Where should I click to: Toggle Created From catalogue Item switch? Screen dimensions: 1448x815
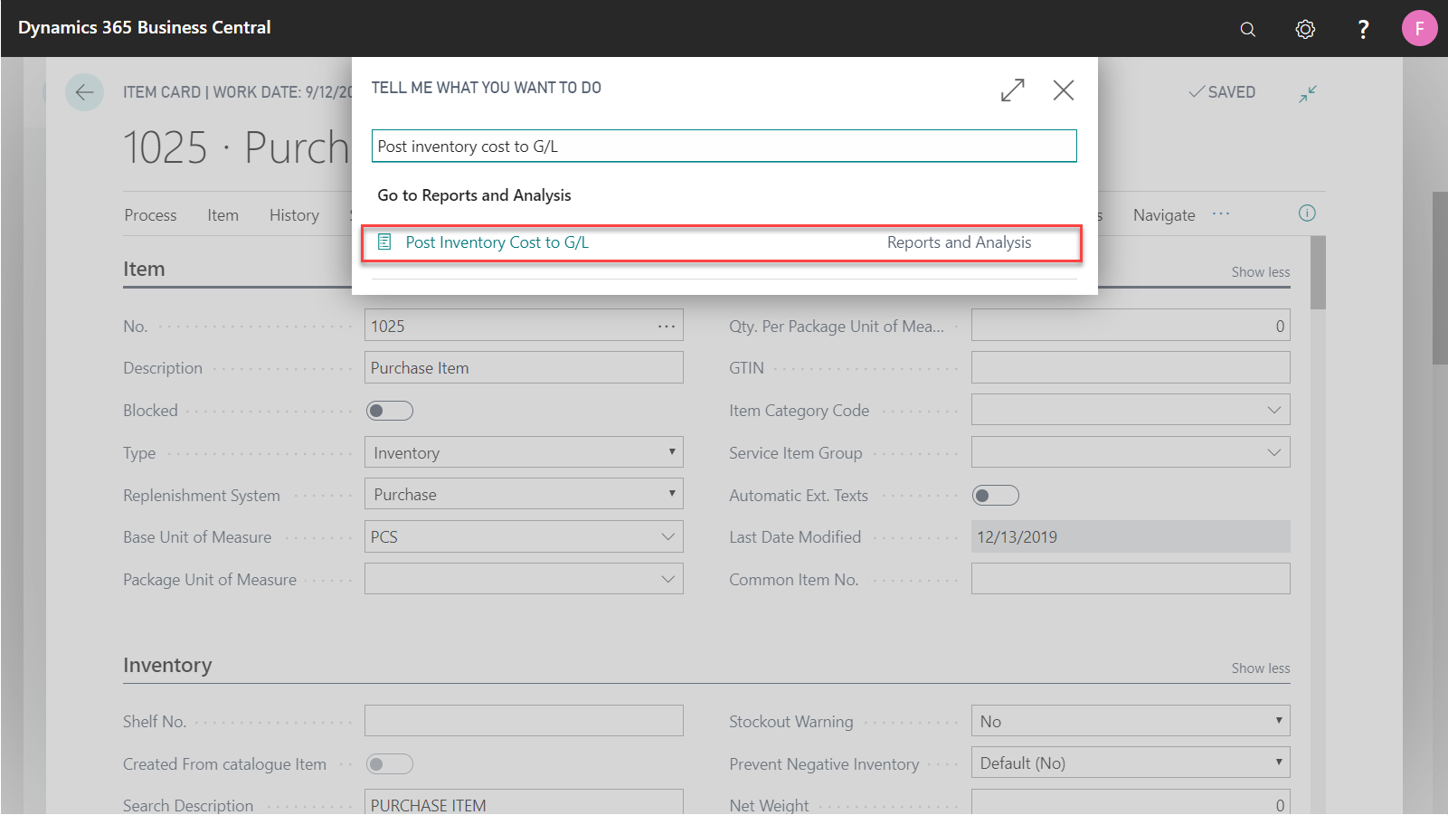point(390,764)
